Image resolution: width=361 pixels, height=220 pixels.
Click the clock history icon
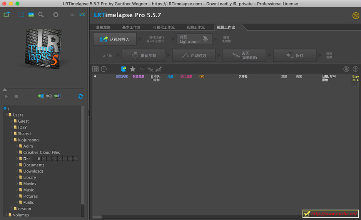[104, 69]
